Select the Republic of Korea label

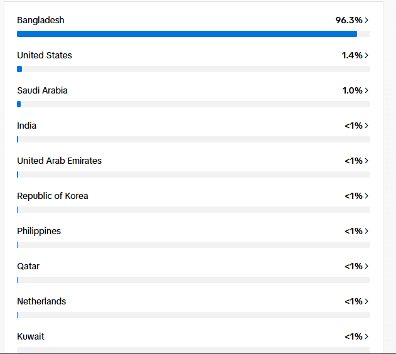53,196
